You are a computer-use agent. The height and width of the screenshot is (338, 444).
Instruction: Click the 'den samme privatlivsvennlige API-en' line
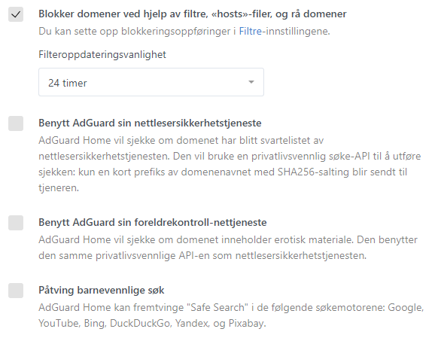[x=202, y=255]
